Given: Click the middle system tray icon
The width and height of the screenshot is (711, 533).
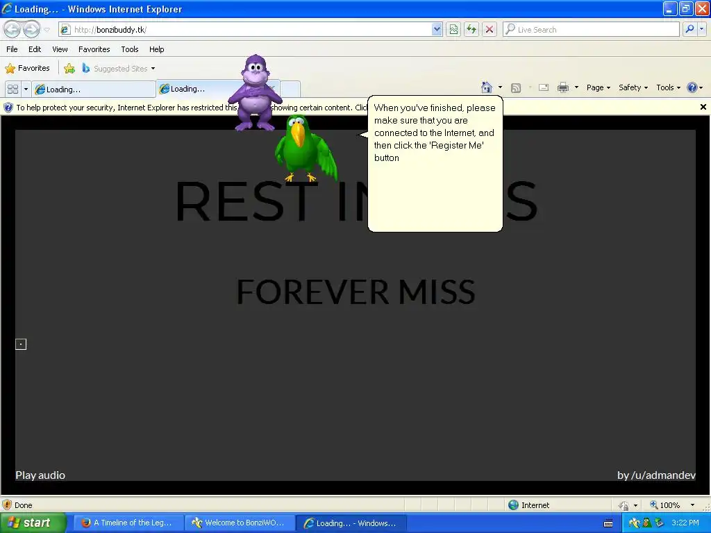Looking at the screenshot, I should [x=646, y=523].
